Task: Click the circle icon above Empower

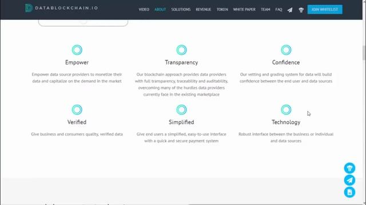Action: [x=77, y=50]
